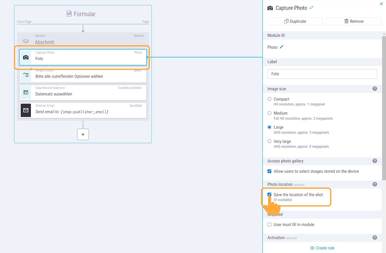Screen dimensions: 386x253
Task: Edit Module ID with pencil icon
Action: [282, 47]
